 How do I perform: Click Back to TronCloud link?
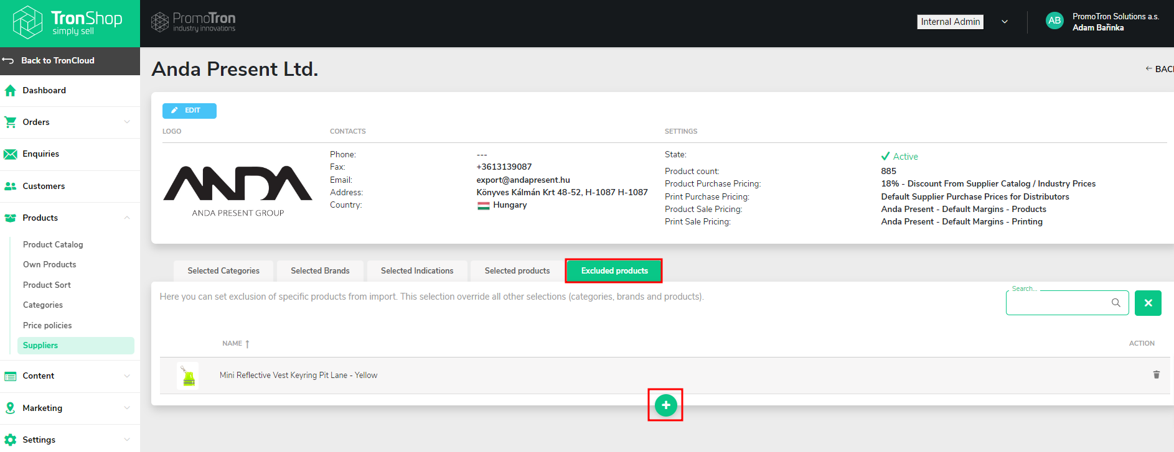pos(58,60)
